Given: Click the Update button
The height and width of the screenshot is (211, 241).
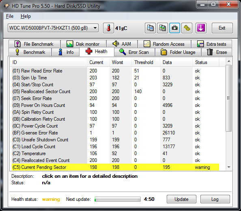Looking at the screenshot, I should pos(181,199).
